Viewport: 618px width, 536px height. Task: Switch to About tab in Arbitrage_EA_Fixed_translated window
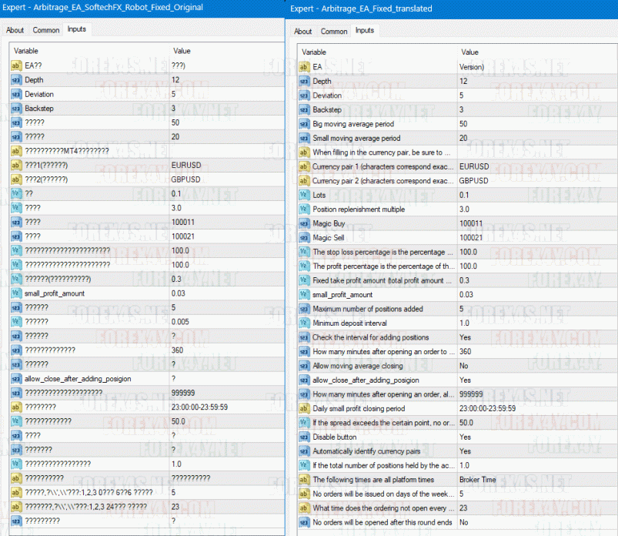click(x=303, y=32)
